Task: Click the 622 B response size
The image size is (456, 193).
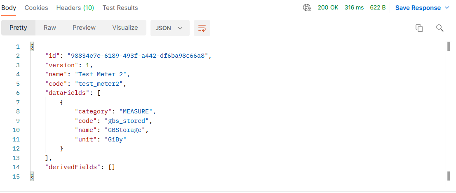Action: click(x=378, y=8)
